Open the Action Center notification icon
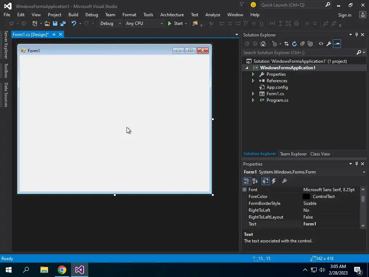Viewport: 369px width, 277px height. click(358, 270)
